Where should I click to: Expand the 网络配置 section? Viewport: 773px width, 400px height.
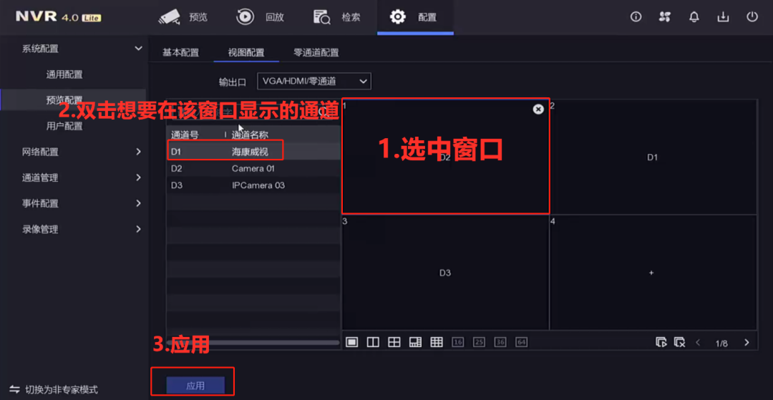138,152
